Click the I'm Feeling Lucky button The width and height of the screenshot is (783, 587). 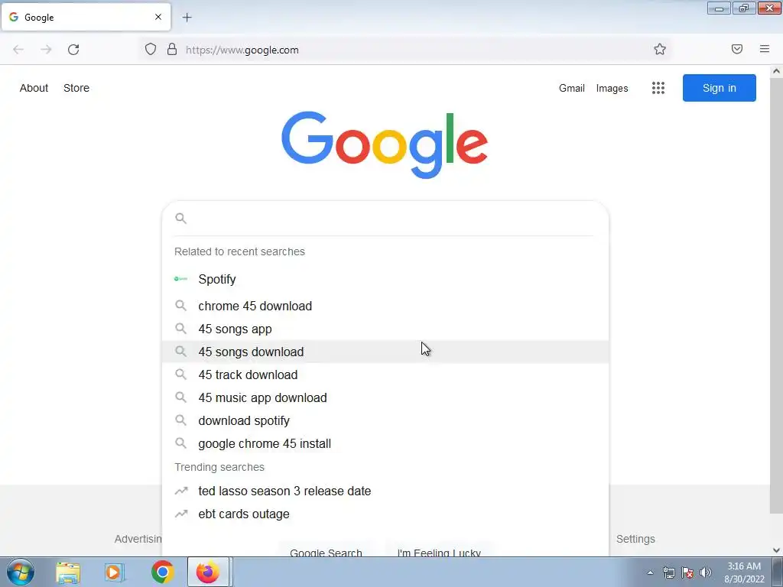coord(439,550)
